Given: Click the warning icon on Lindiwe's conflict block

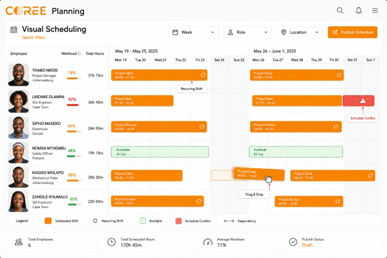Looking at the screenshot, I should point(363,101).
